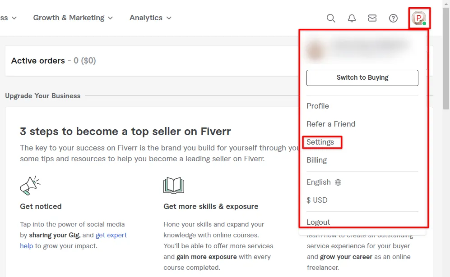Open the search magnifier icon
The image size is (450, 277).
click(331, 18)
